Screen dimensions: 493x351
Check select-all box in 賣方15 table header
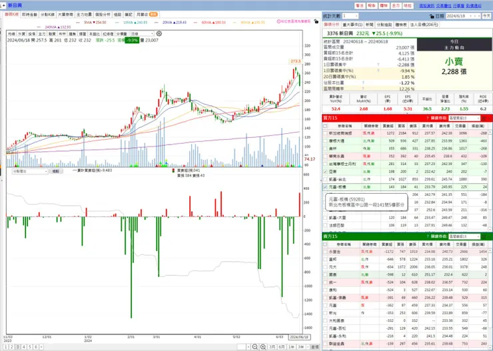point(325,244)
